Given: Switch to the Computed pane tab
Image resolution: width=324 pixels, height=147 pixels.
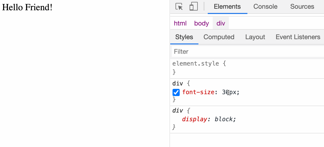Looking at the screenshot, I should (219, 37).
